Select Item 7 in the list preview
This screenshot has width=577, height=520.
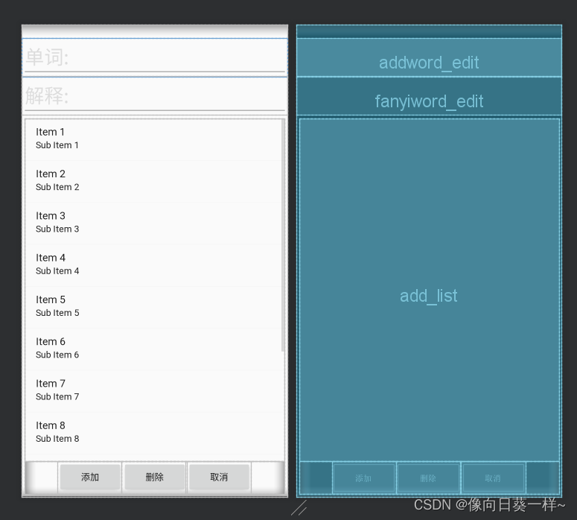(x=153, y=390)
